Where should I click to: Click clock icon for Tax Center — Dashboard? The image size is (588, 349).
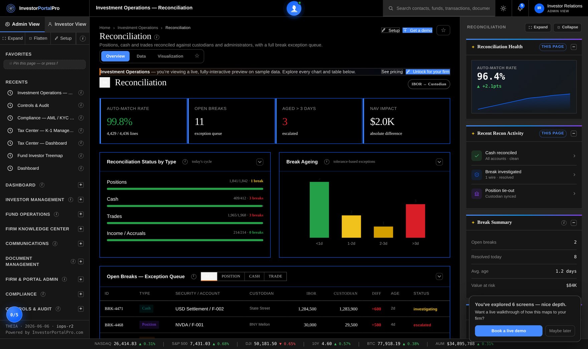[10, 143]
